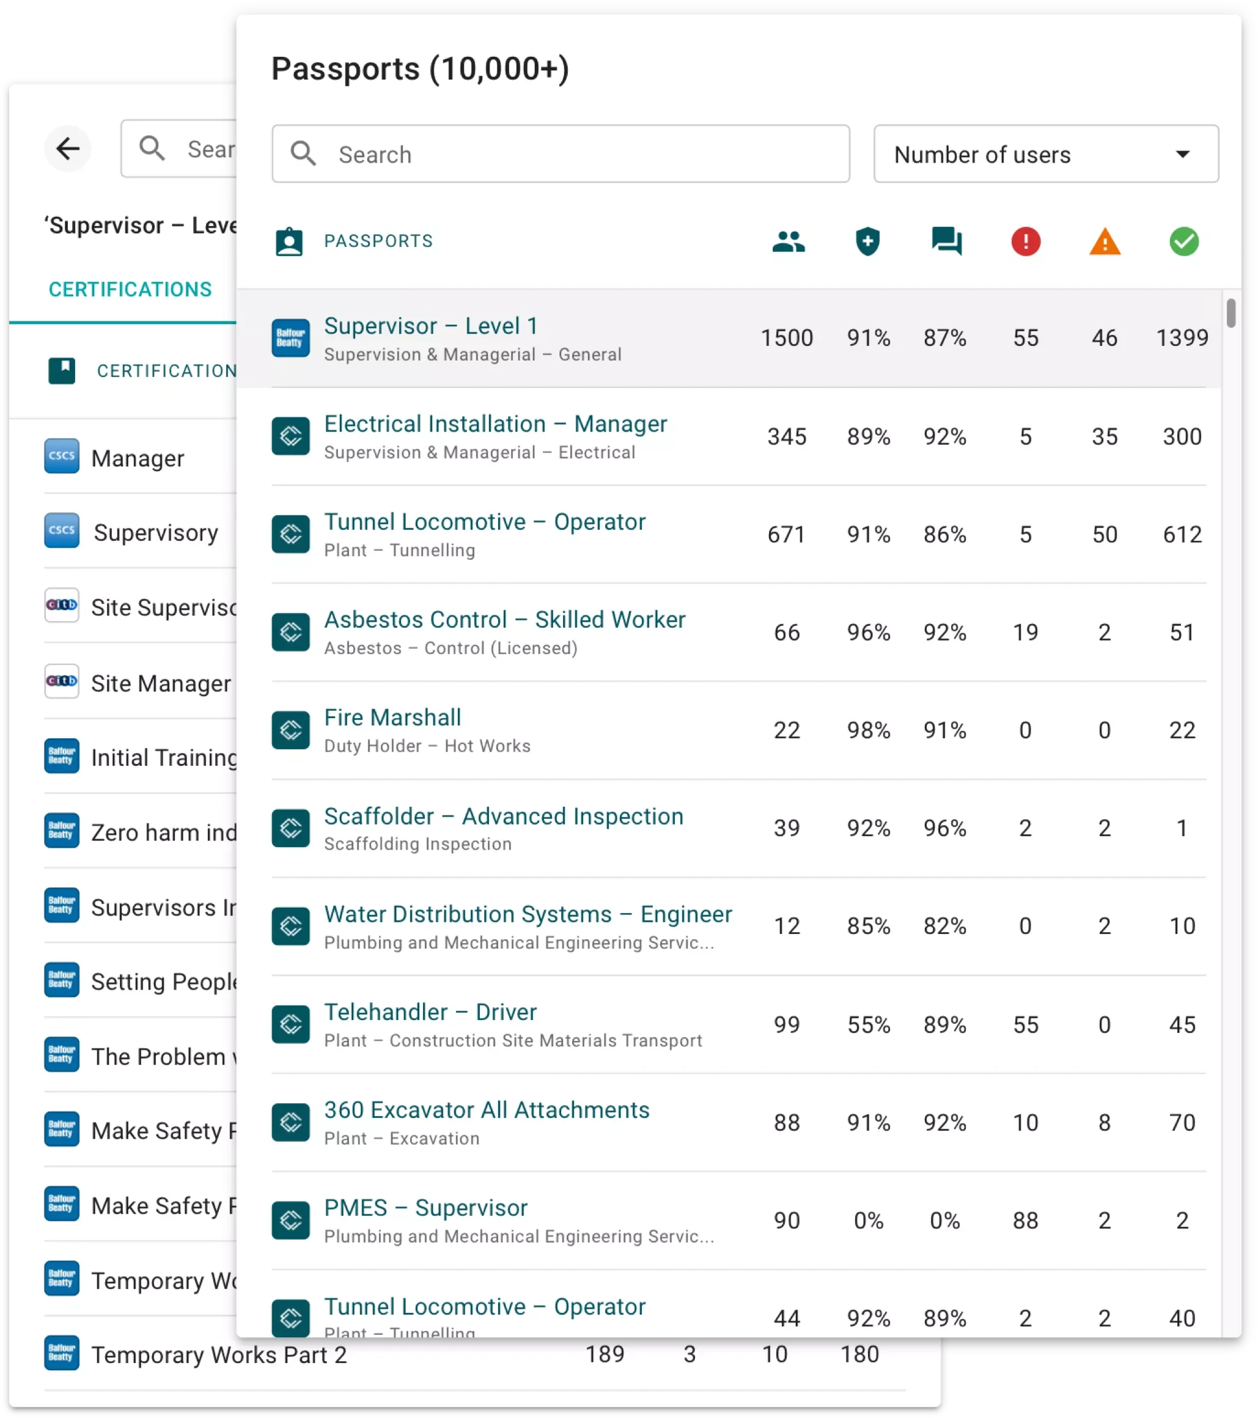Click the search magnifier icon in the Passports panel

(x=304, y=154)
